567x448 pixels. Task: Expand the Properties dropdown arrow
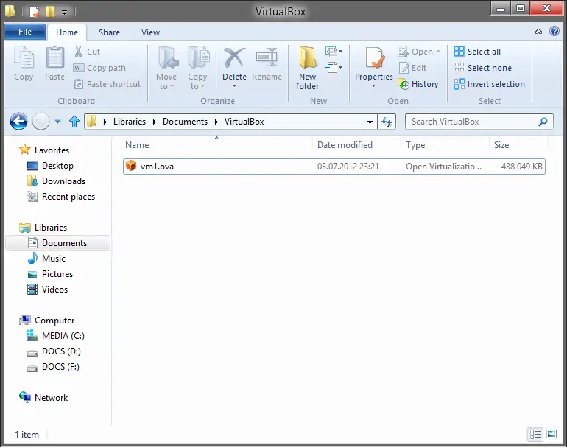(x=374, y=86)
